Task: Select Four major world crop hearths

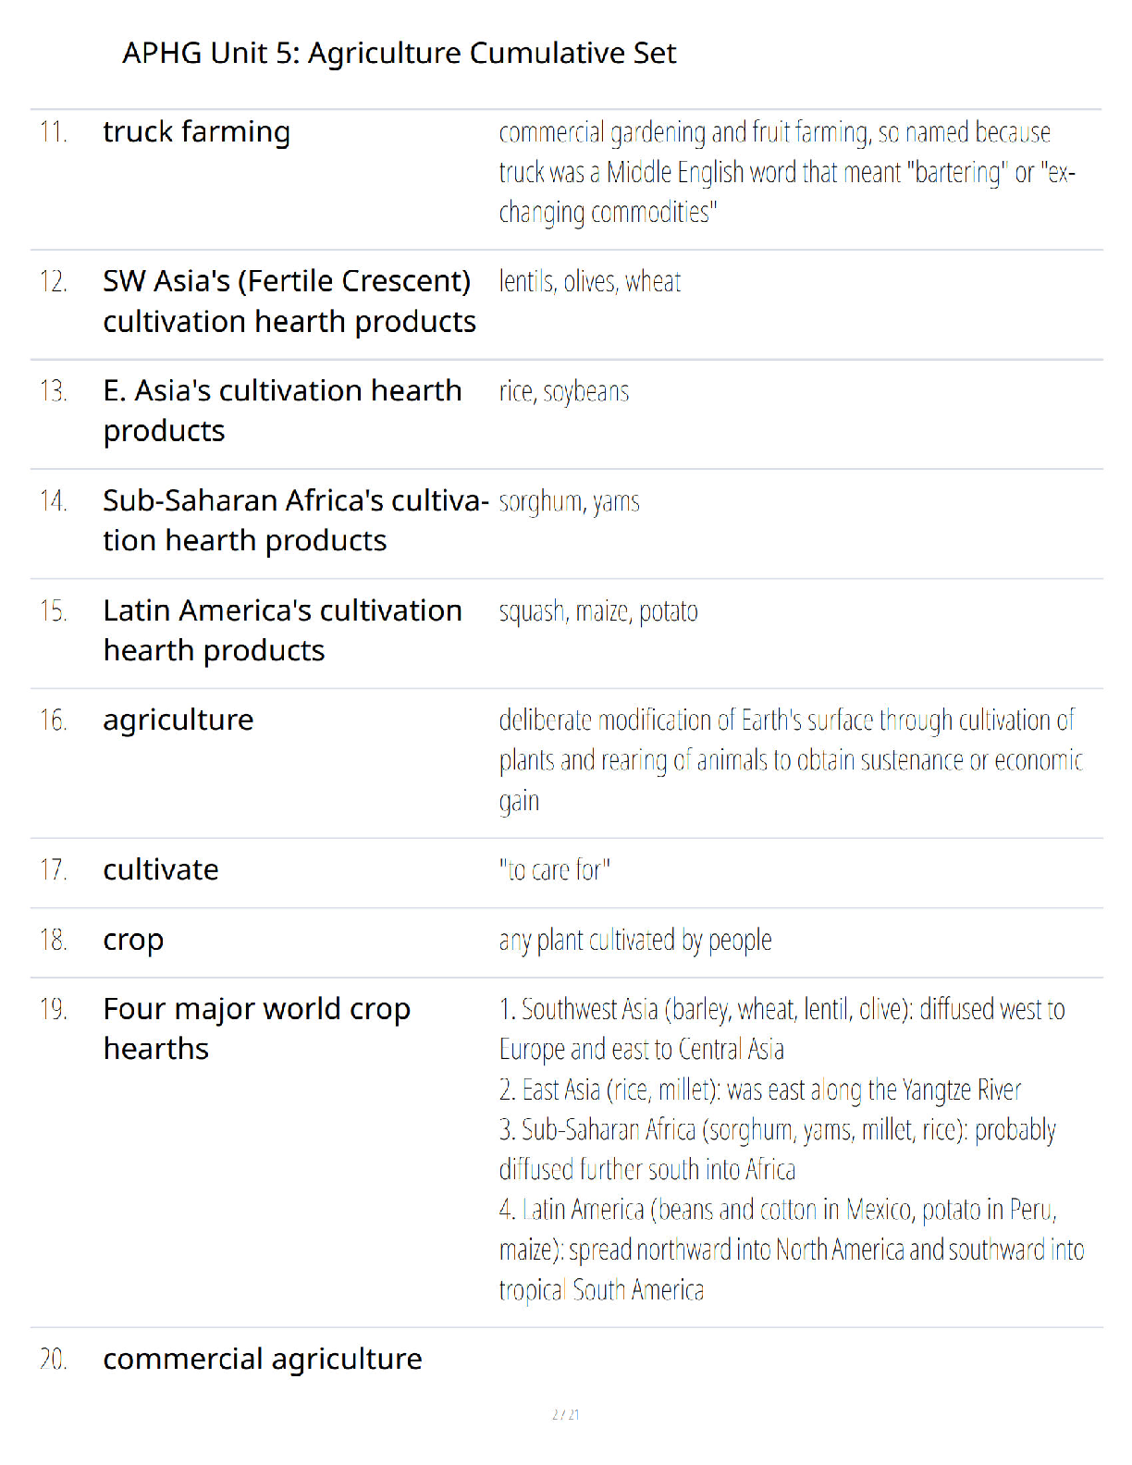Action: pyautogui.click(x=256, y=1028)
